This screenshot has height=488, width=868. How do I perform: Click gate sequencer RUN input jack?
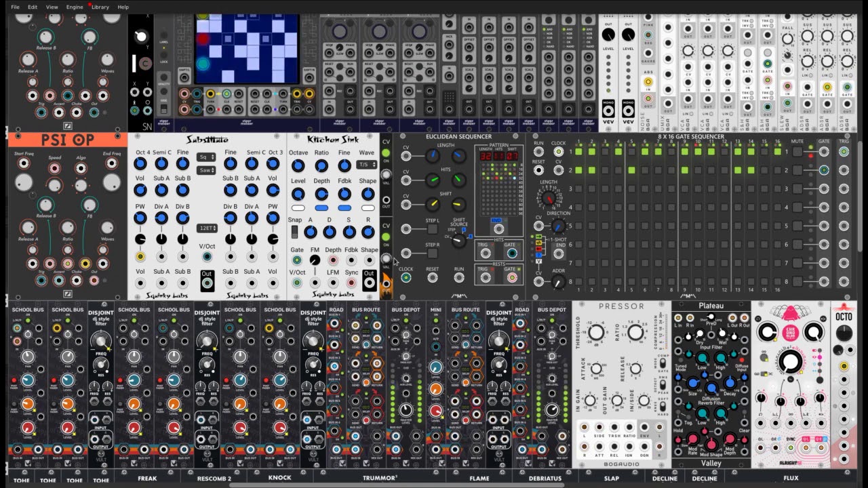[x=538, y=152]
